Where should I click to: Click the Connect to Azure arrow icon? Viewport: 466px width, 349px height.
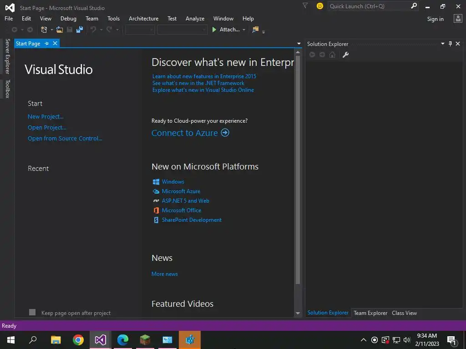(225, 132)
